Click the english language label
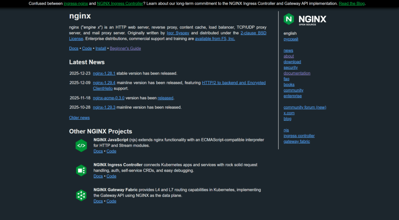The width and height of the screenshot is (399, 220). [x=290, y=33]
